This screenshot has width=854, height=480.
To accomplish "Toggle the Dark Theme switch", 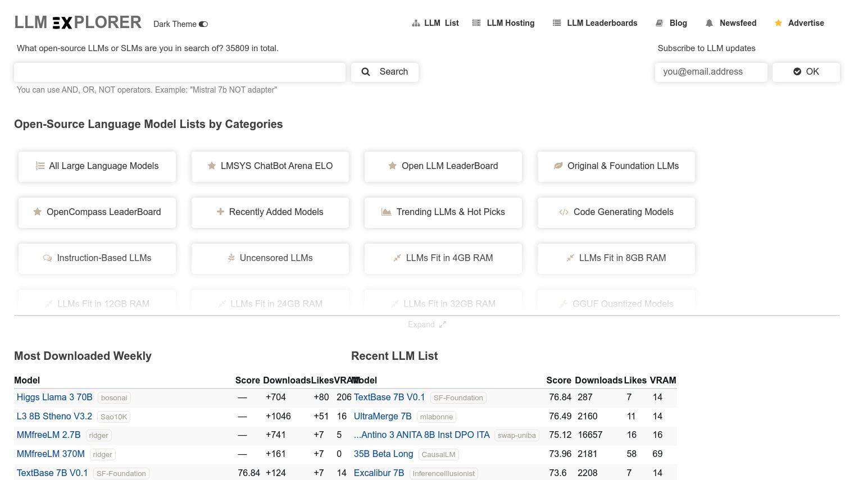I will coord(203,24).
